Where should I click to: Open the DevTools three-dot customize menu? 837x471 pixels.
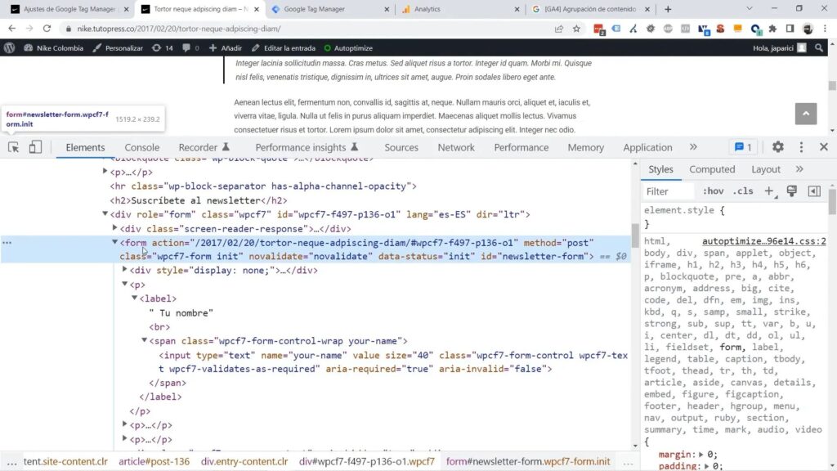(x=801, y=147)
